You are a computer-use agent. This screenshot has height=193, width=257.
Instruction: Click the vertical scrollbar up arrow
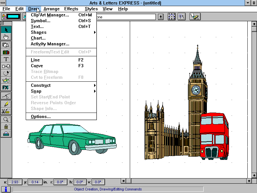point(254,24)
